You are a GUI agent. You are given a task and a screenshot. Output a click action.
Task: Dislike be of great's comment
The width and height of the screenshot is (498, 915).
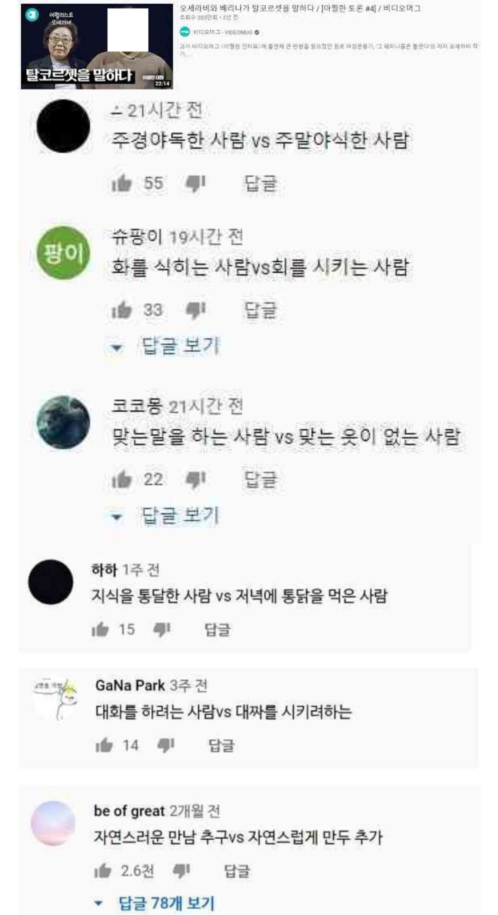click(181, 871)
